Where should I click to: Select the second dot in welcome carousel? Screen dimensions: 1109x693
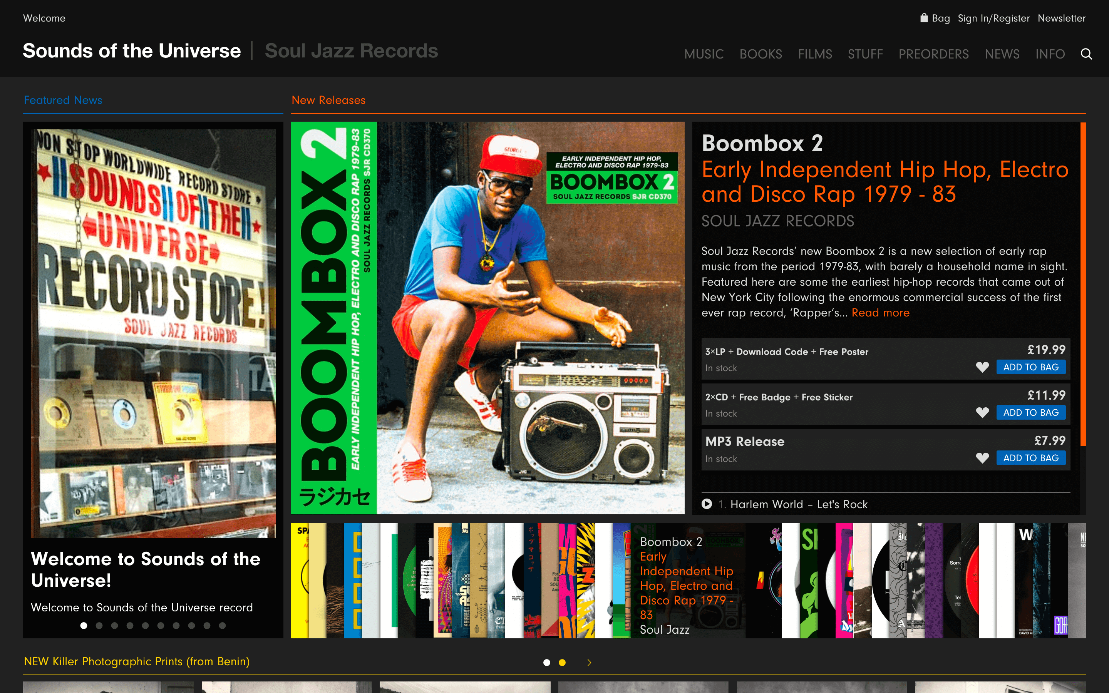(x=99, y=625)
